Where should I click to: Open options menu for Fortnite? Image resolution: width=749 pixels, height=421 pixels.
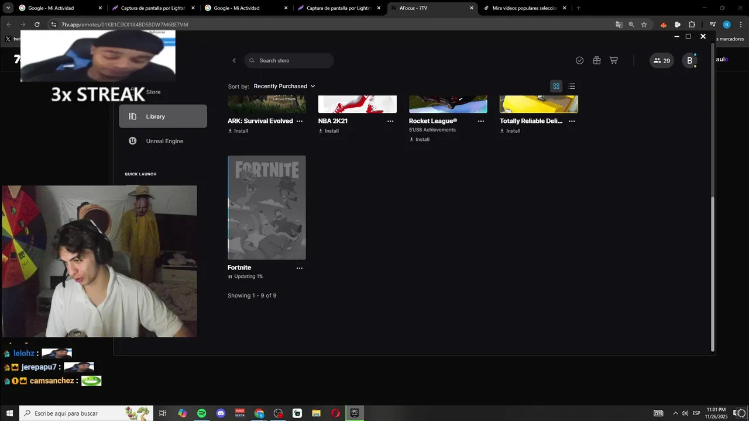coord(300,268)
